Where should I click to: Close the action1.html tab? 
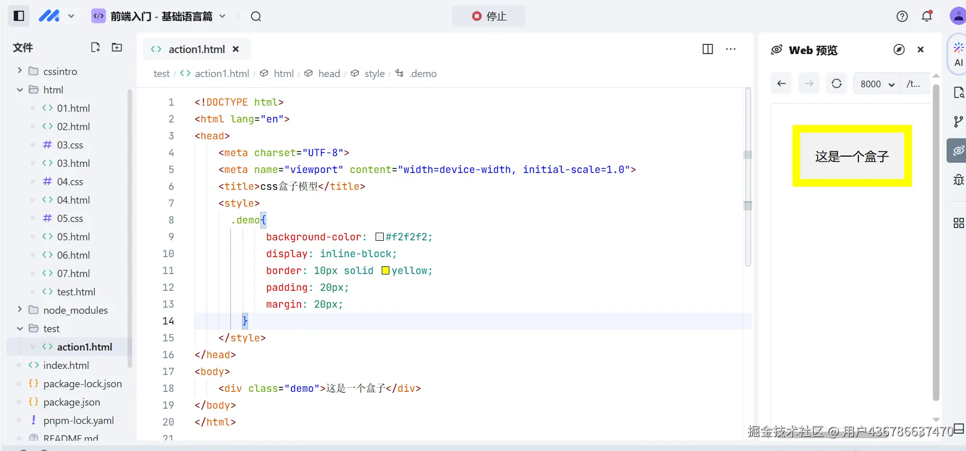click(236, 49)
